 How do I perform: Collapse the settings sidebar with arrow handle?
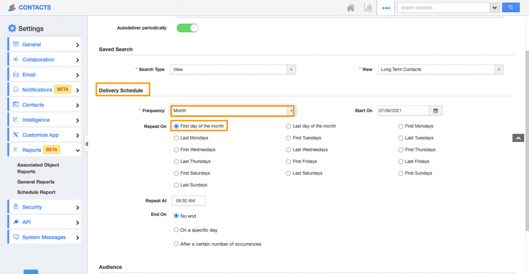click(87, 144)
